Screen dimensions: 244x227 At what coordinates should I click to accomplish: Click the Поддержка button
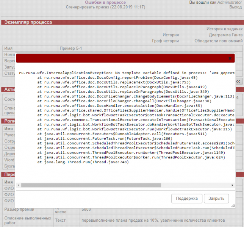(x=187, y=198)
